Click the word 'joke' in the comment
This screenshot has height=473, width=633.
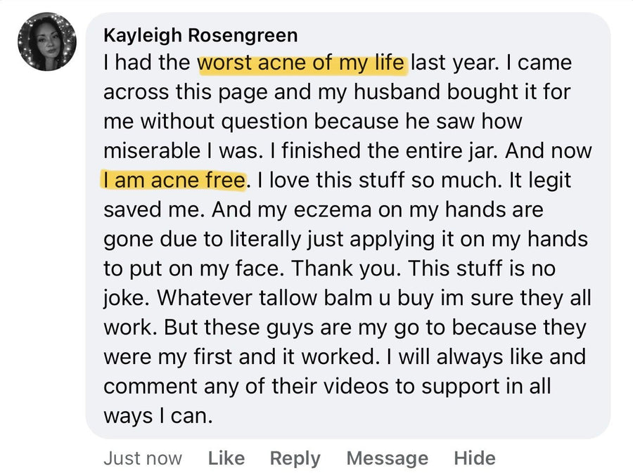(126, 299)
